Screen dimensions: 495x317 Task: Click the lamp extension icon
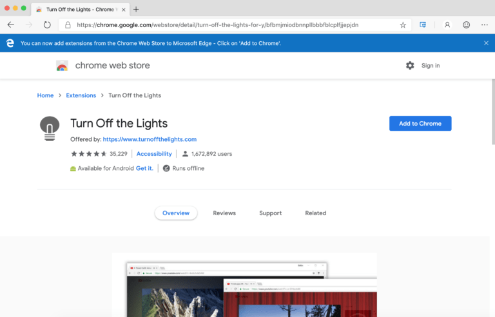coord(50,128)
